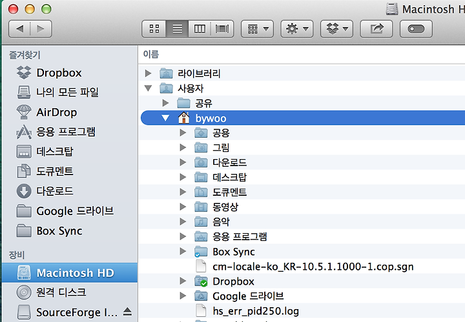465x322 pixels.
Task: Expand the 공유 folder
Action: pos(165,103)
